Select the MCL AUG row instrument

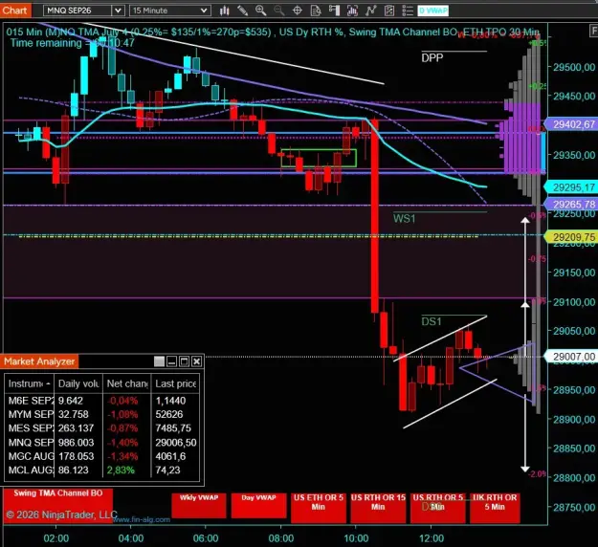(30, 470)
